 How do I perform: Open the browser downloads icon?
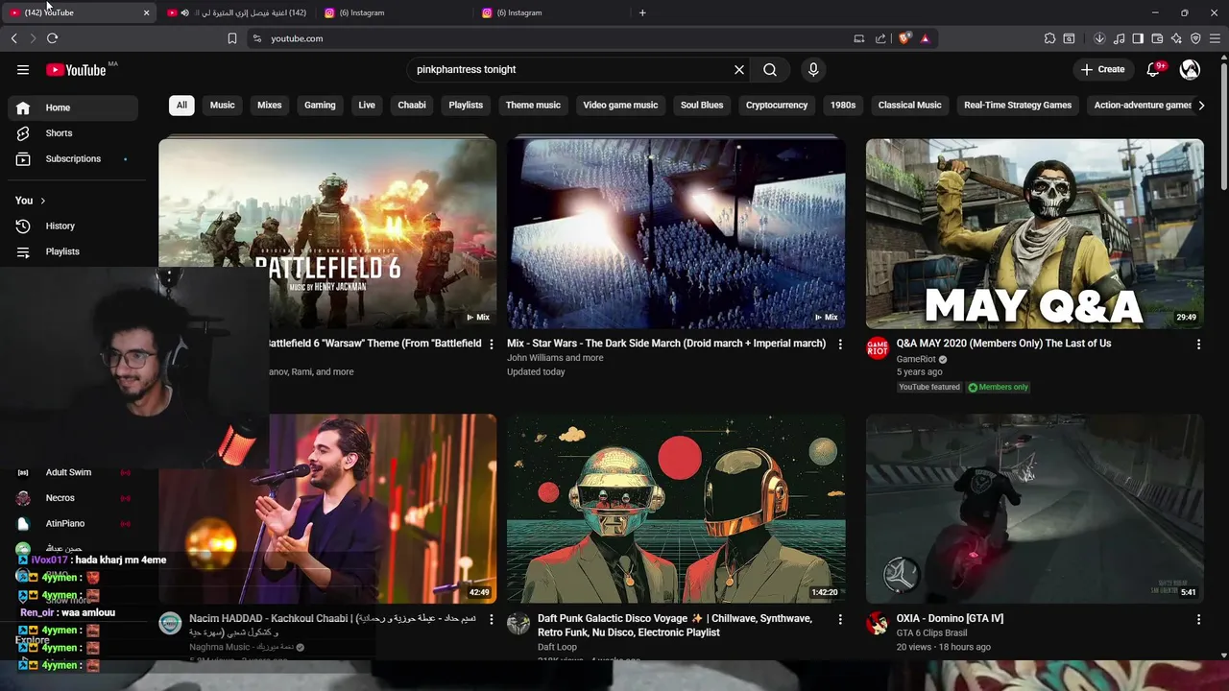pos(1099,38)
